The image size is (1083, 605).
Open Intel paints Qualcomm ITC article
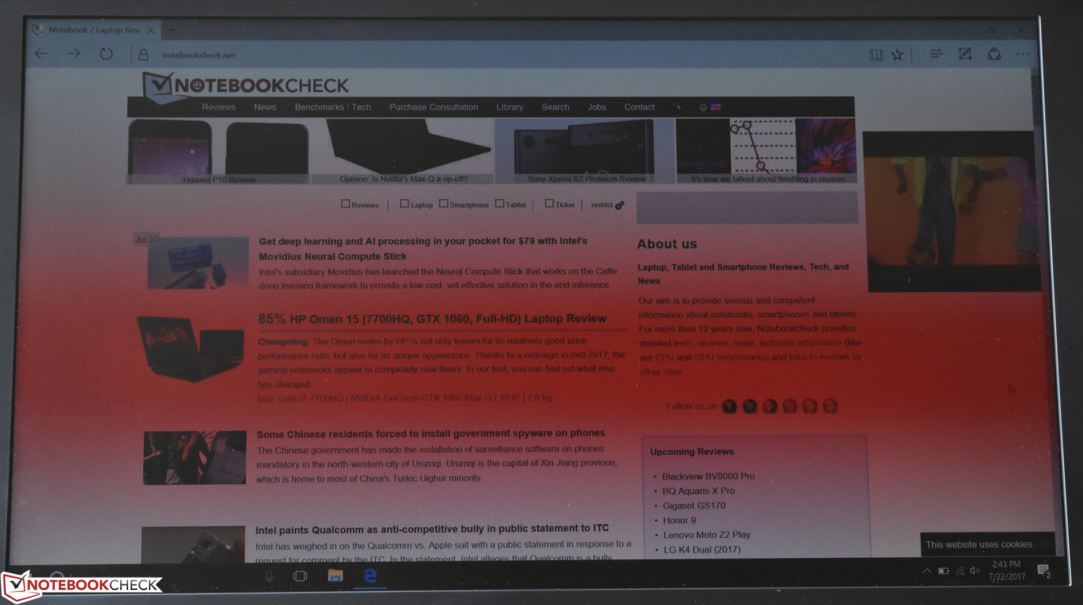pyautogui.click(x=432, y=529)
